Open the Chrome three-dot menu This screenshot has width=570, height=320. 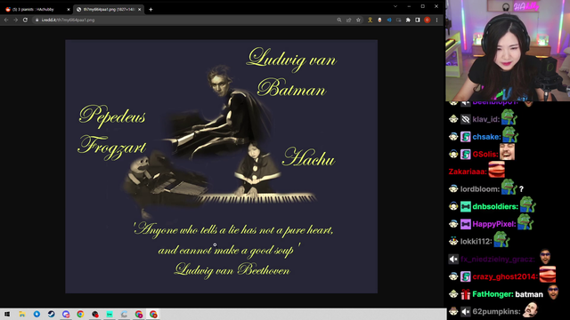point(437,20)
